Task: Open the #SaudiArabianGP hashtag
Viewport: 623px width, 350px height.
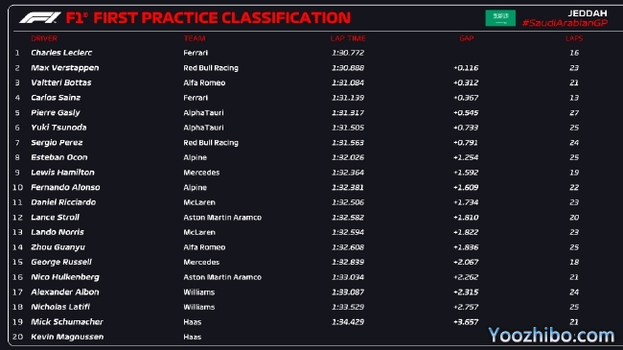Action: [x=565, y=23]
